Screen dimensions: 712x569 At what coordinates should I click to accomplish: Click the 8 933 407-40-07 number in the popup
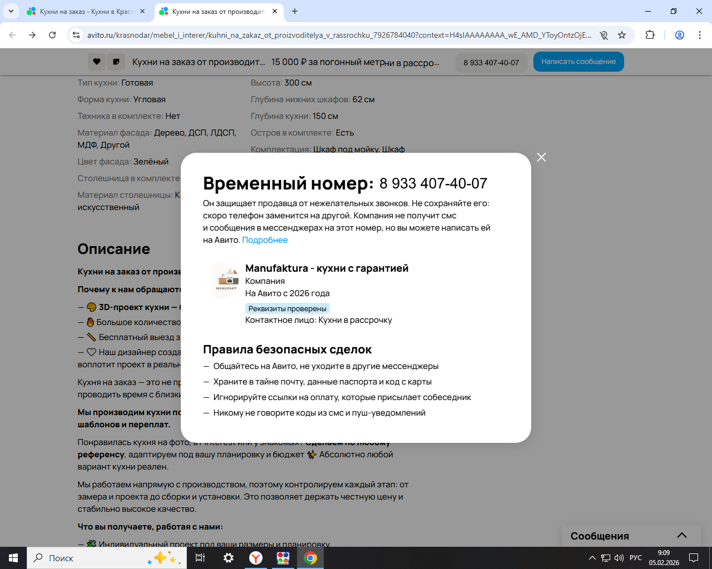tap(433, 183)
